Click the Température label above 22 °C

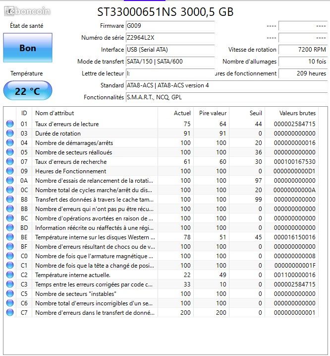point(27,73)
